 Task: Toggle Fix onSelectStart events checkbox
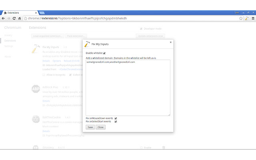pyautogui.click(x=116, y=122)
